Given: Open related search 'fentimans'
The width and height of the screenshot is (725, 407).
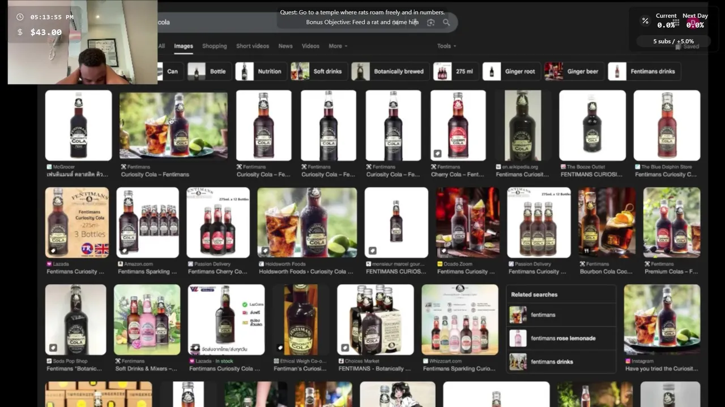Looking at the screenshot, I should click(560, 315).
